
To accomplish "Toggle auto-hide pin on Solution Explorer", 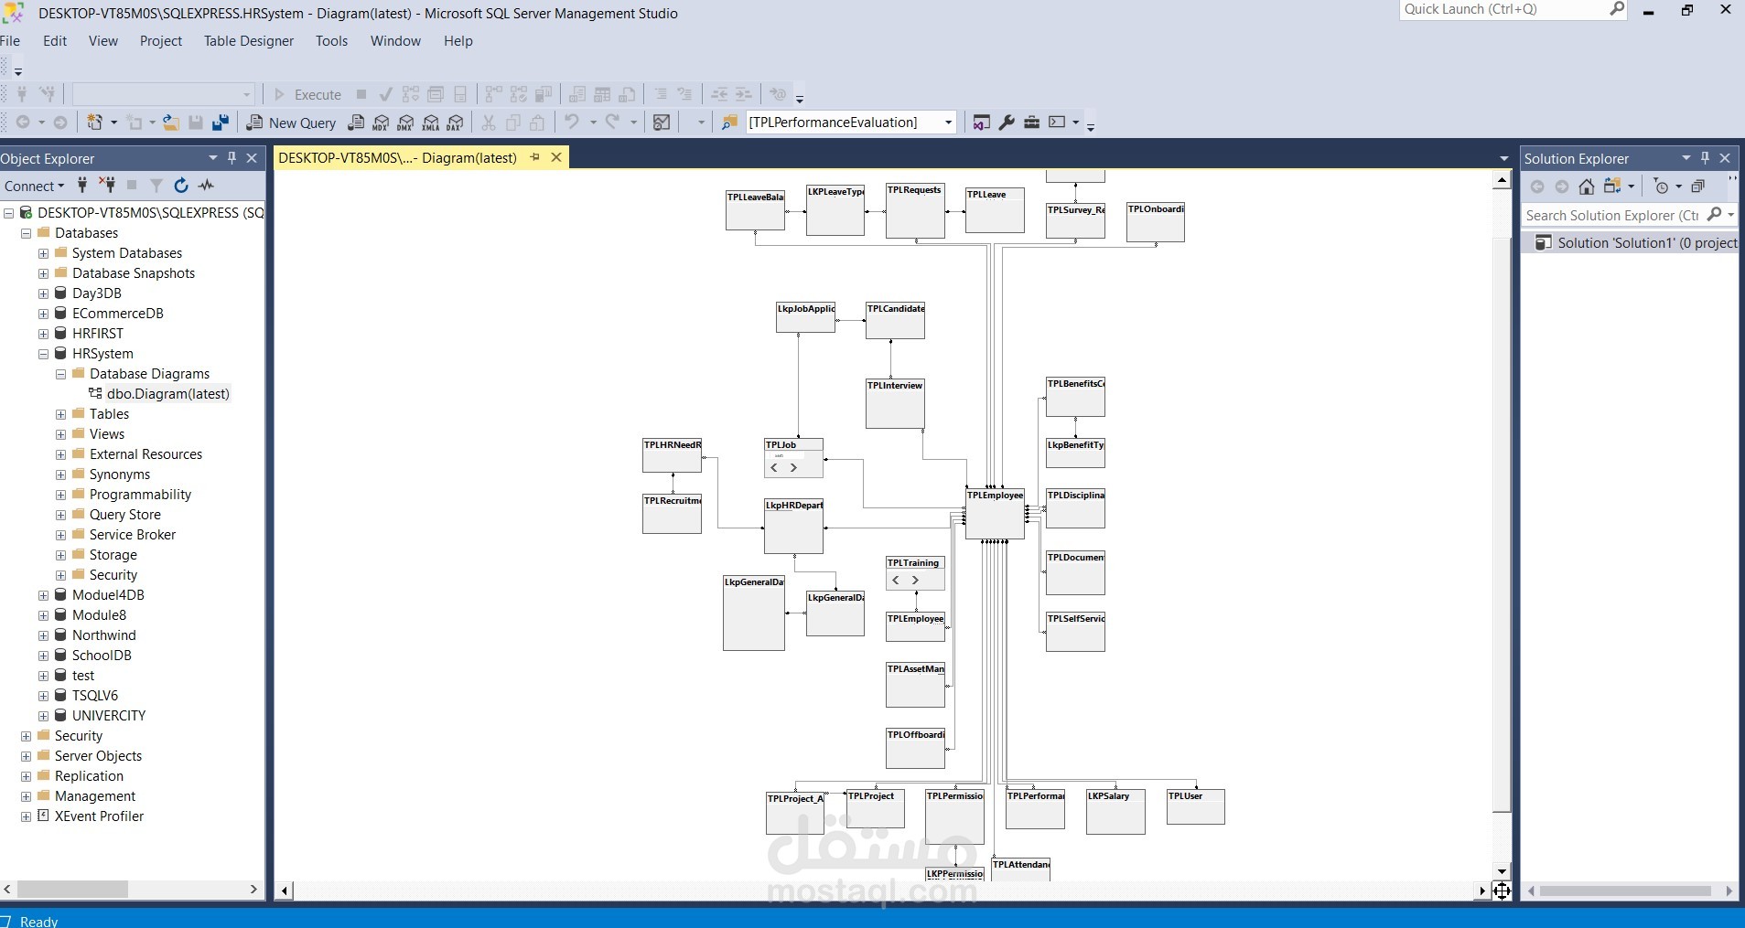I will pos(1705,158).
